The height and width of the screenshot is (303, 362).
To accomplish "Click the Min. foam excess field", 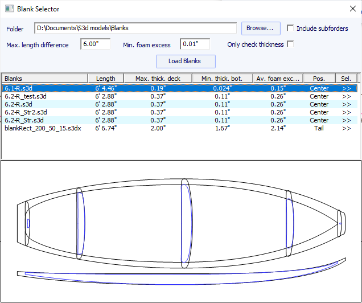I will 195,44.
